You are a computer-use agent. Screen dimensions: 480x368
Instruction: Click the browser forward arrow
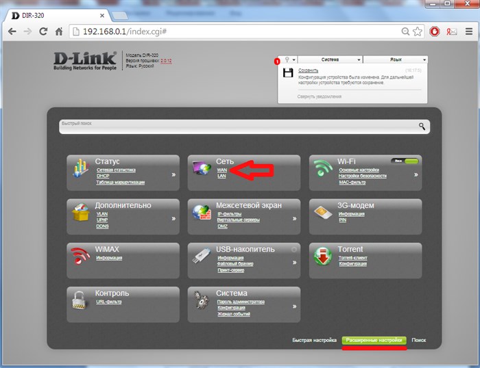pyautogui.click(x=27, y=31)
